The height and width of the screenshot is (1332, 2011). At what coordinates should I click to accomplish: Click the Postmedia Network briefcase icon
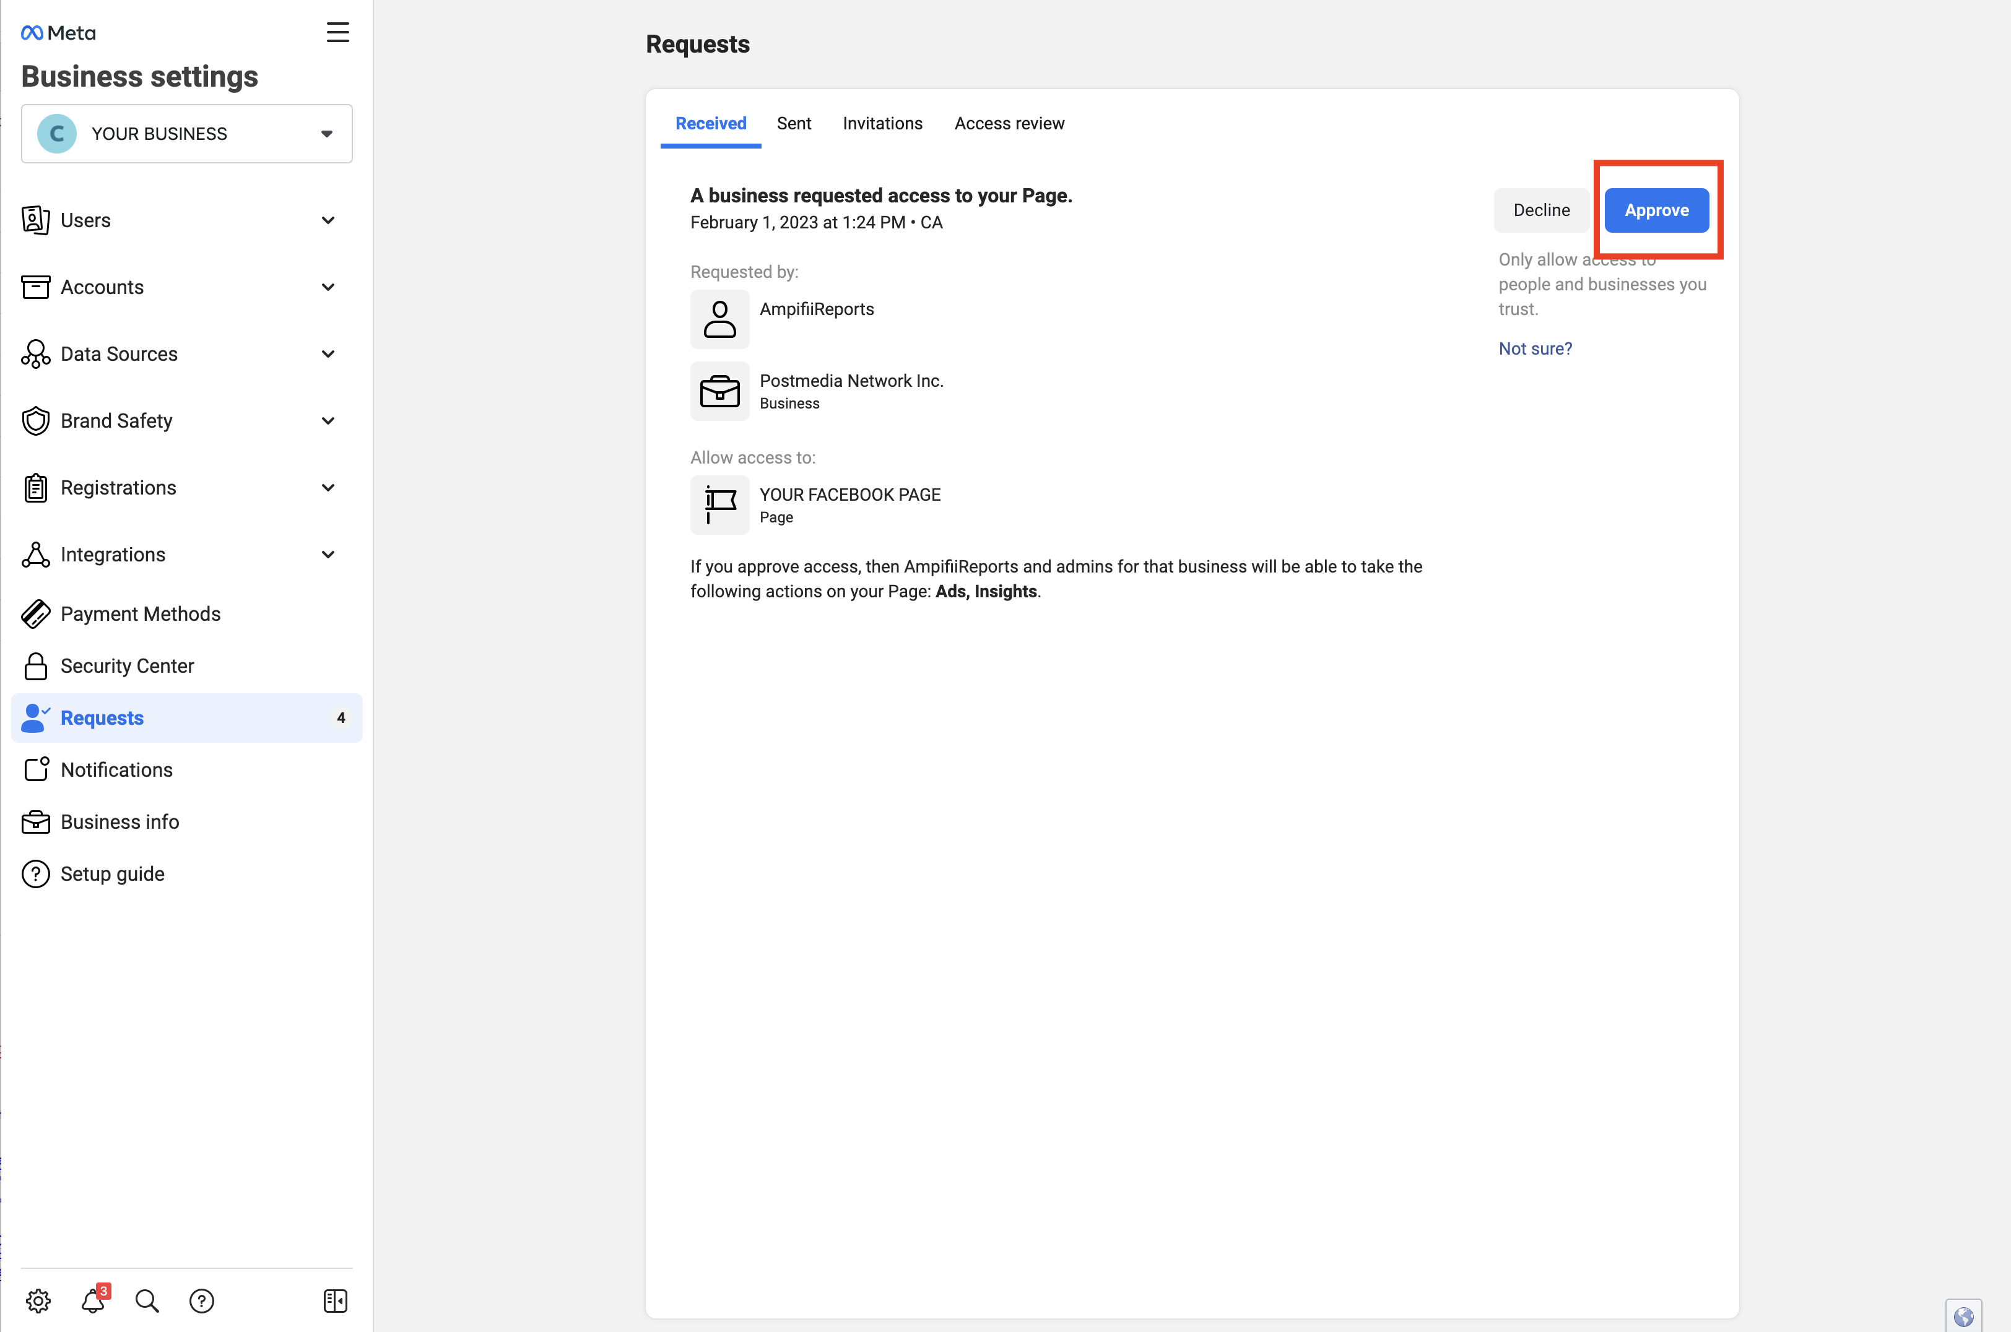[x=719, y=391]
